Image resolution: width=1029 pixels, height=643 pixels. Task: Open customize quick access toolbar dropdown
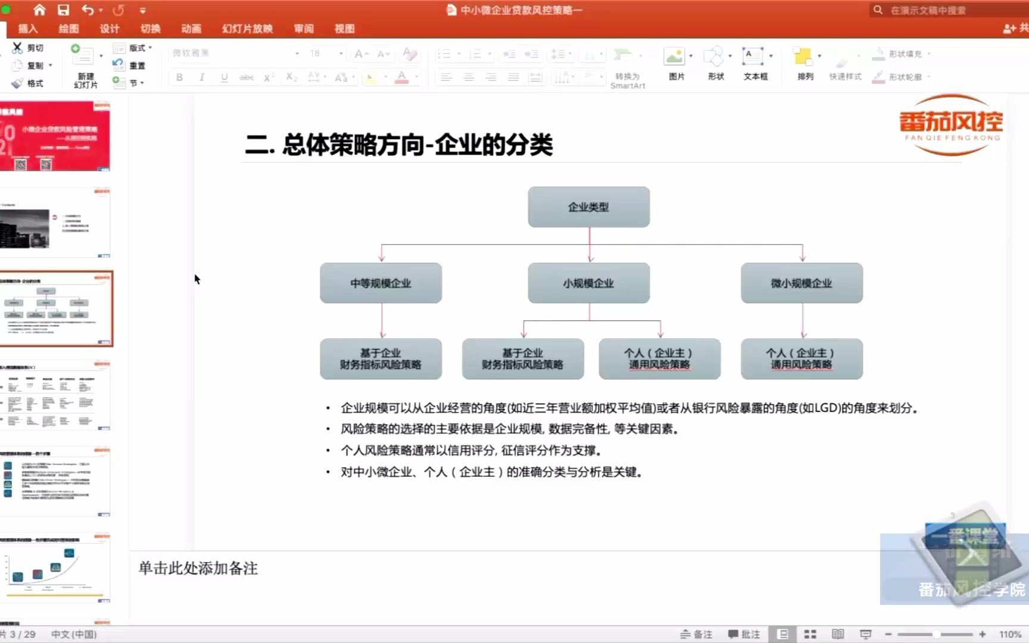click(143, 10)
